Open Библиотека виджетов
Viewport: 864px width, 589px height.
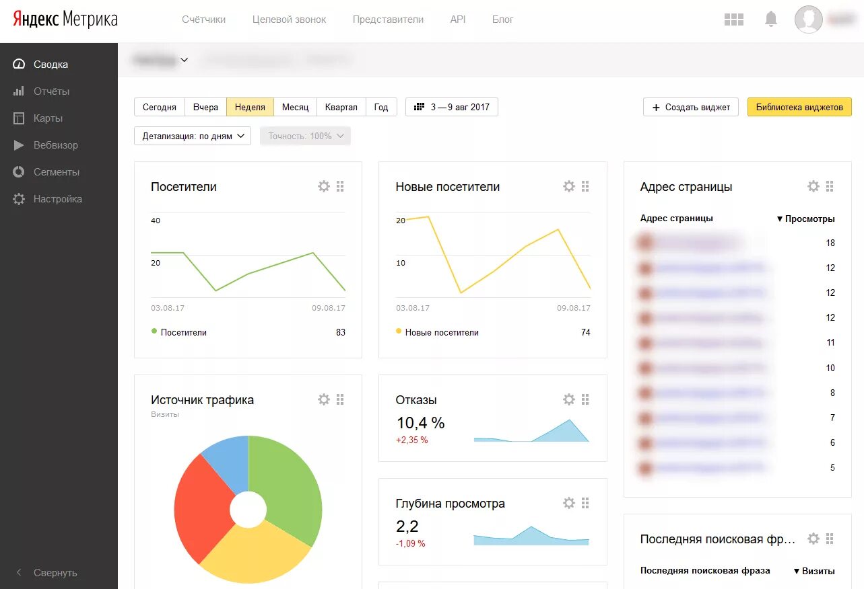point(799,107)
